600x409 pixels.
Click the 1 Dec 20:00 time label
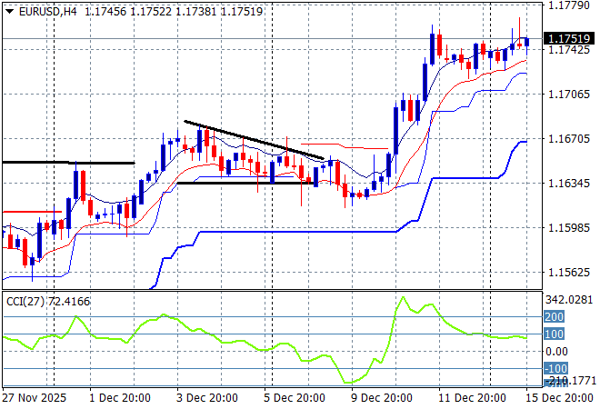120,398
